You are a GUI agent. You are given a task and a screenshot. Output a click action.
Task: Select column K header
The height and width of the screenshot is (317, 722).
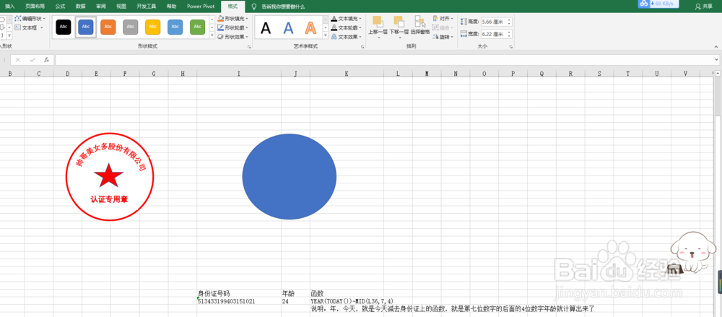click(x=347, y=74)
